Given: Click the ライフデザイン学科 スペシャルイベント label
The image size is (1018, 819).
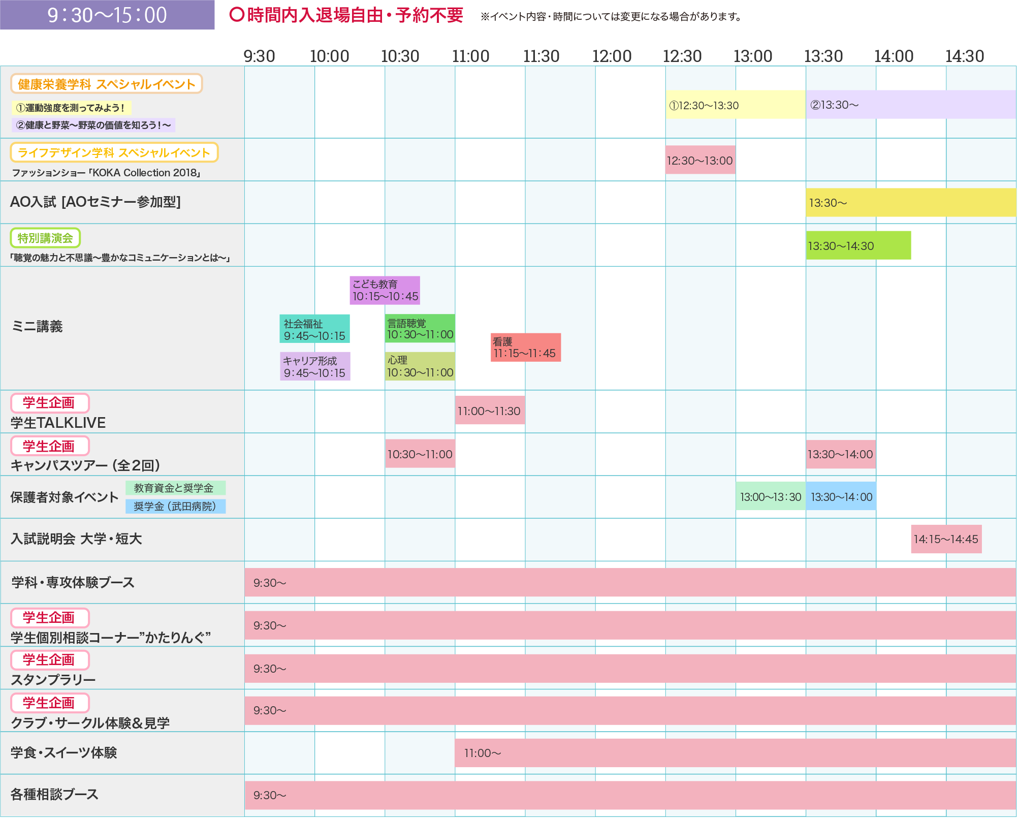Looking at the screenshot, I should coord(114,152).
